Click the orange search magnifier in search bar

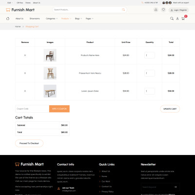coord(123,10)
